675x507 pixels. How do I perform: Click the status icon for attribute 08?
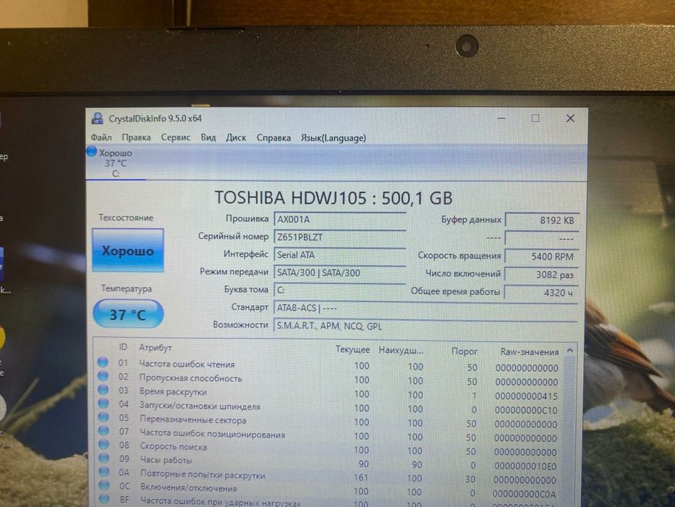click(103, 444)
